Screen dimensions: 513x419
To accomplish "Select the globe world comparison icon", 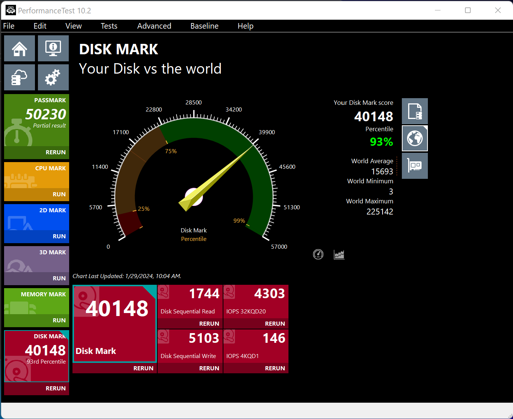I will pyautogui.click(x=414, y=139).
